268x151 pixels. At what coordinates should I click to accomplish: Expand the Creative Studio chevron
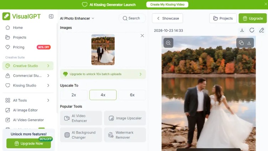click(x=48, y=66)
